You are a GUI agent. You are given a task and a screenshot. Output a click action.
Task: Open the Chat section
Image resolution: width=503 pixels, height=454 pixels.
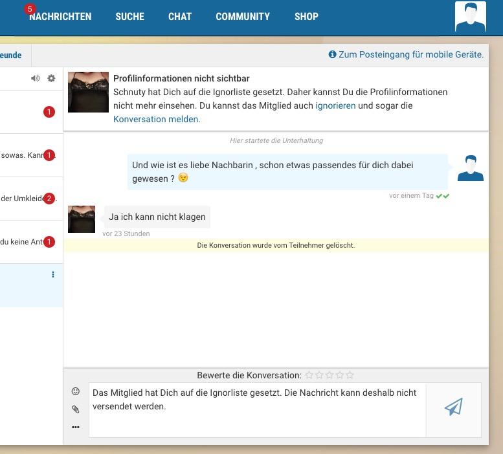179,17
